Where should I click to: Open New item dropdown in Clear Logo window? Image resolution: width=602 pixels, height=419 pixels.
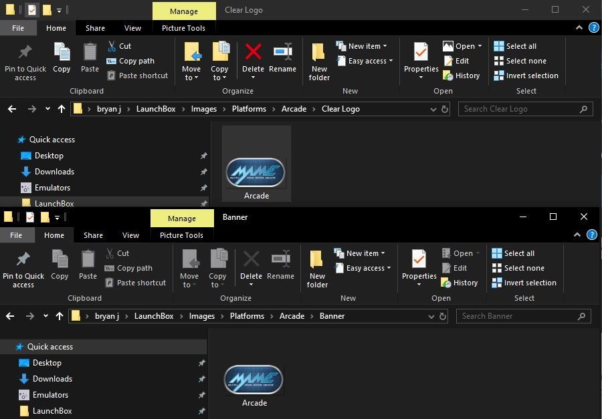(x=361, y=46)
